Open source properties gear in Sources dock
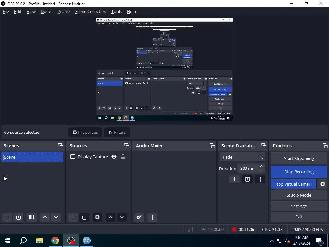The width and height of the screenshot is (329, 247). 97,217
